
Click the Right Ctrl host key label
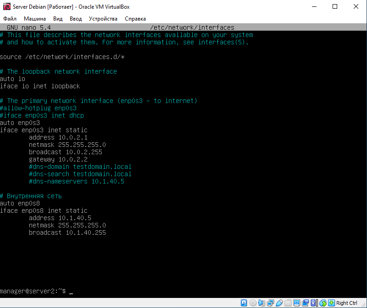[347, 303]
